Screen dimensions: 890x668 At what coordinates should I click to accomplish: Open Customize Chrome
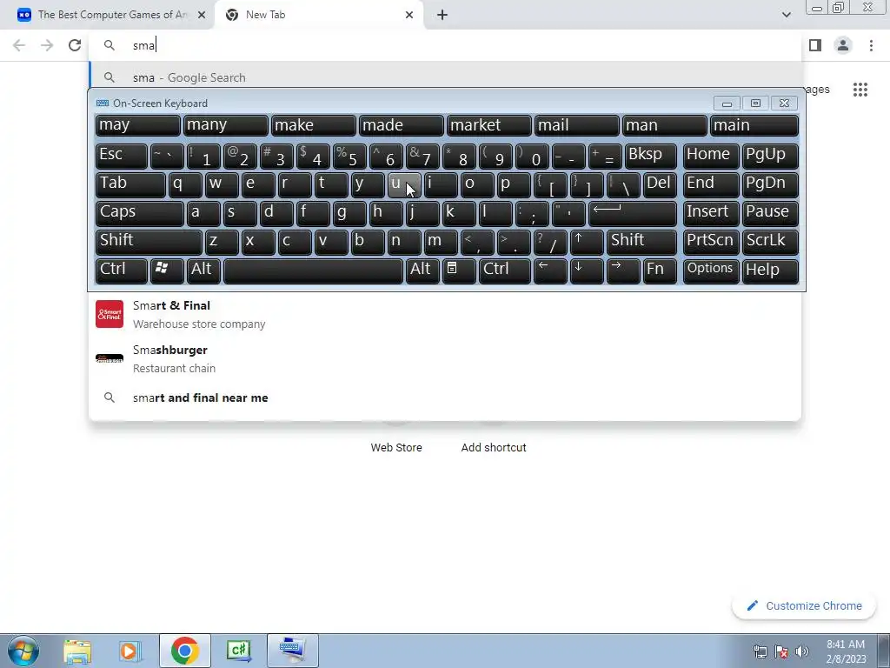coord(804,606)
